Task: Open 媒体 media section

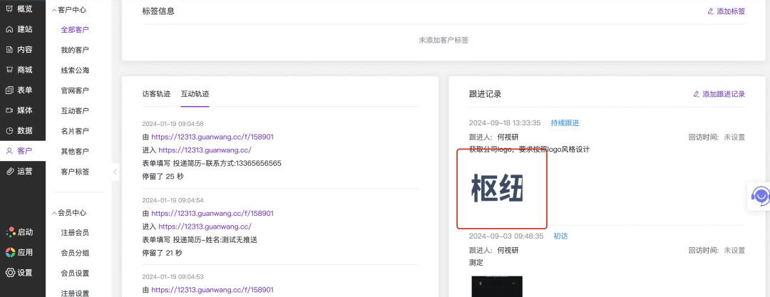Action: coord(20,110)
